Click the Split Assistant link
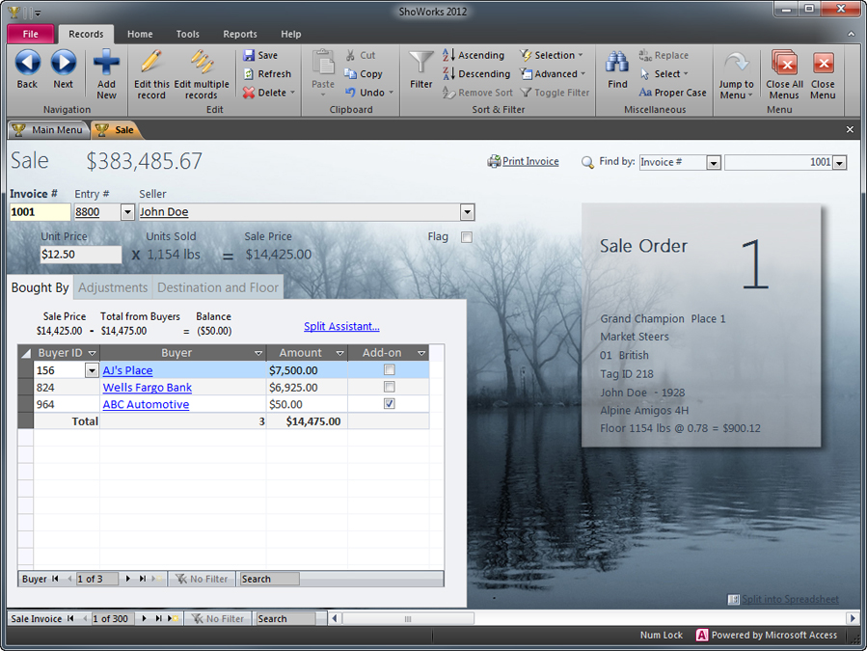 coord(341,326)
